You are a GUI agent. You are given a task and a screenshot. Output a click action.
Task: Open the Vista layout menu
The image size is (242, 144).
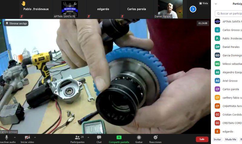point(203,3)
